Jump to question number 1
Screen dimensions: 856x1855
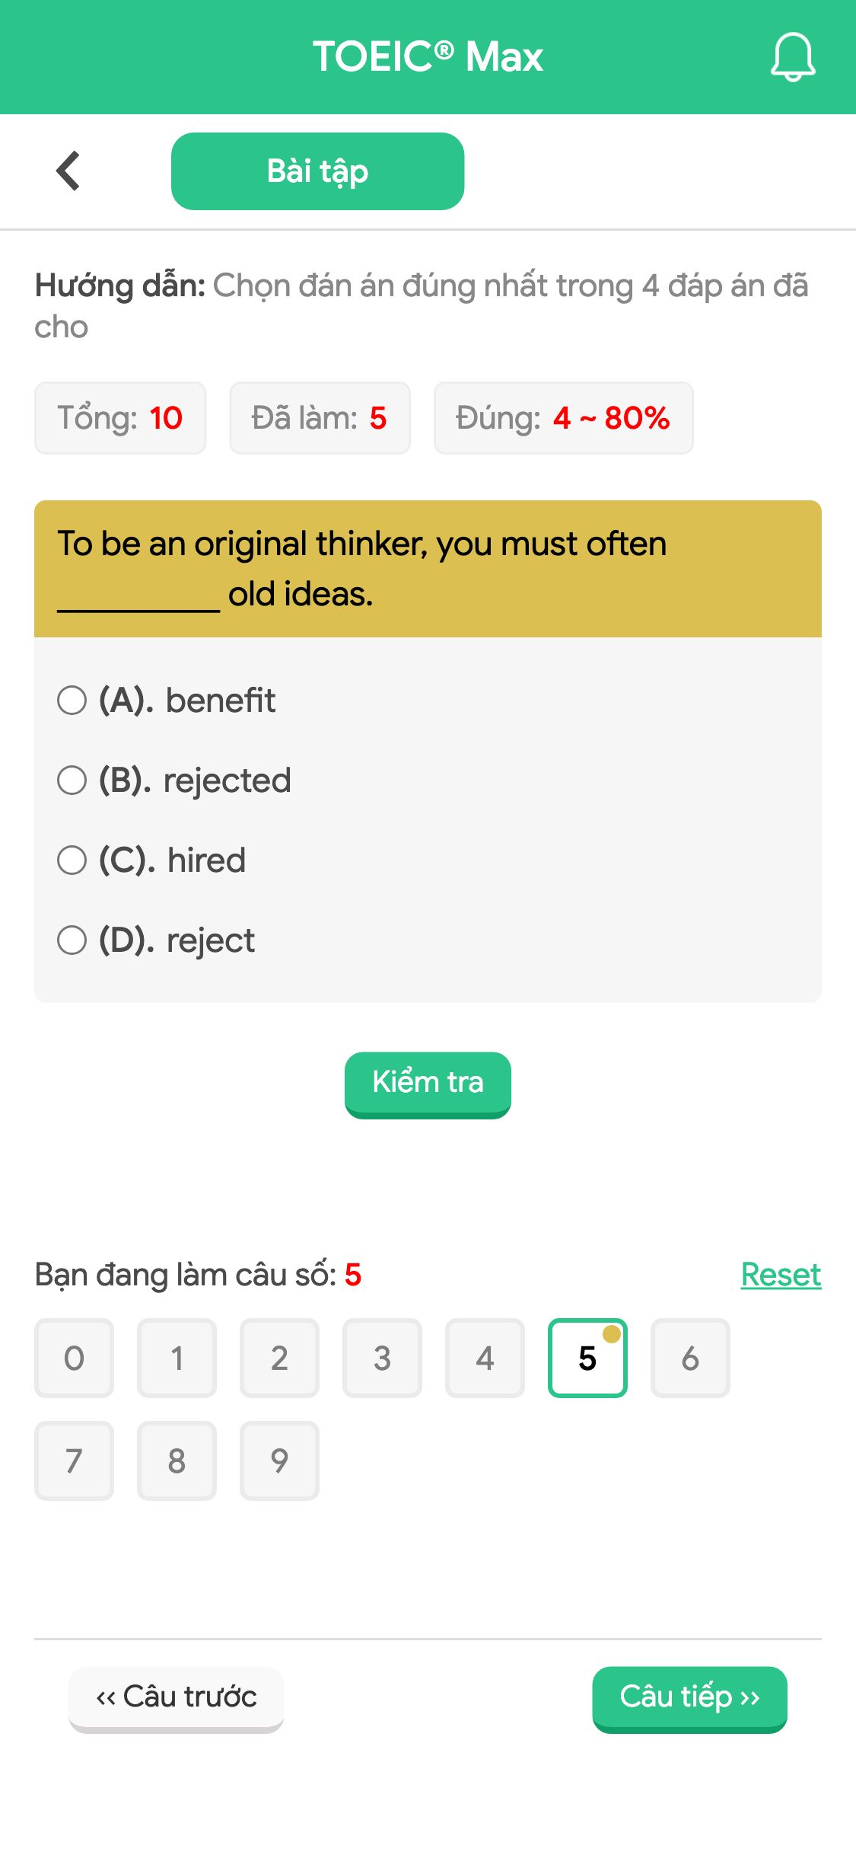click(x=177, y=1358)
